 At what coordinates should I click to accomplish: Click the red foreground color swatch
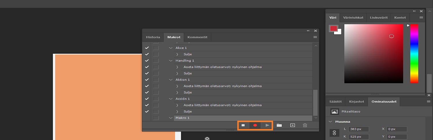pos(333,28)
